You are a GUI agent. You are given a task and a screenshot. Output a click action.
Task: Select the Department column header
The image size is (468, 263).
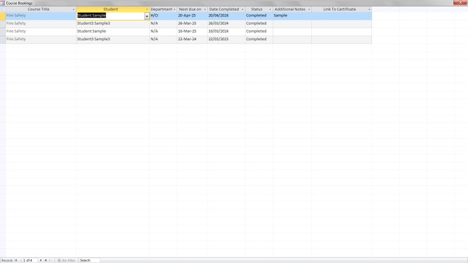[163, 9]
